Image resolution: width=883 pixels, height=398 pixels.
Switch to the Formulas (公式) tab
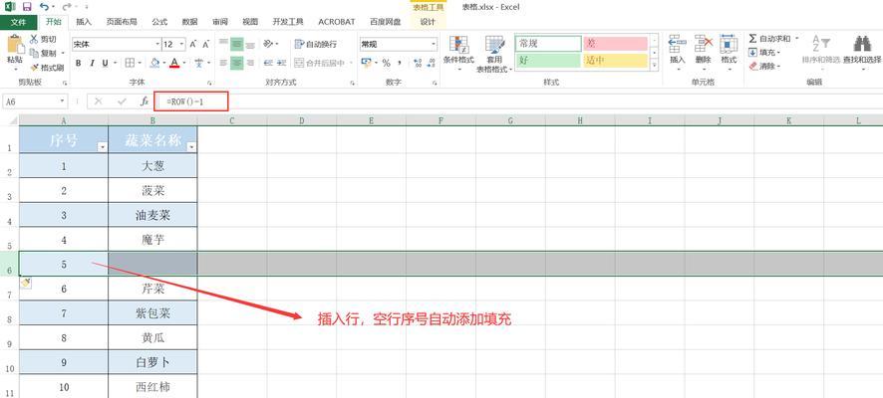click(x=159, y=22)
